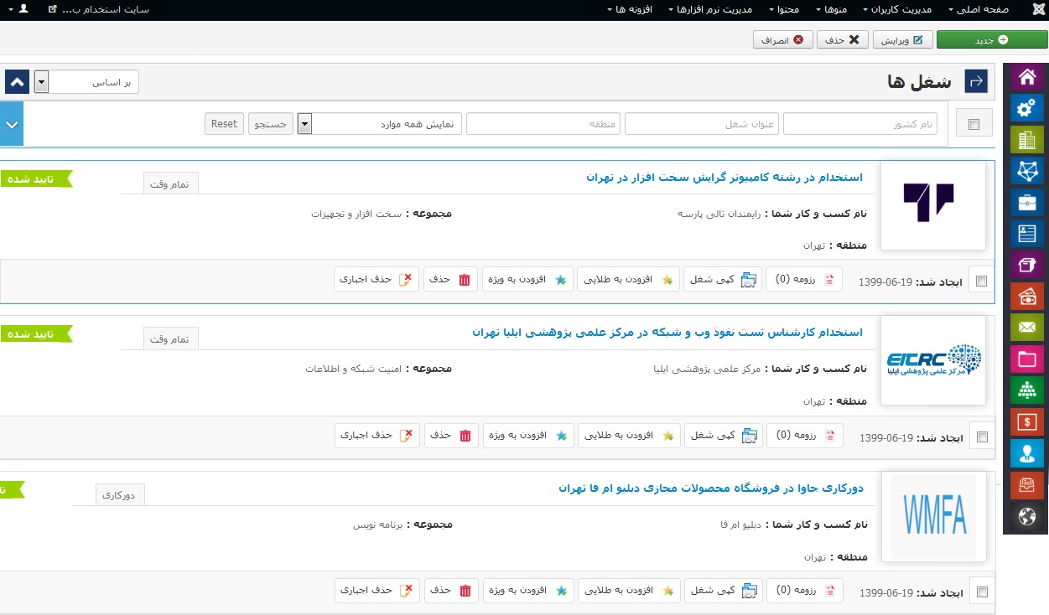The image size is (1049, 615).
Task: Click the دورکاری job type tag
Action: (120, 495)
